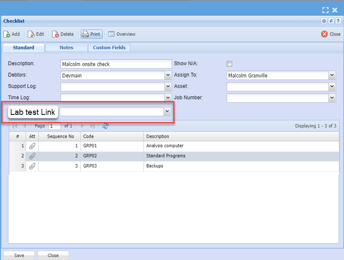Open the Assign To dropdown
344x260 pixels.
tap(332, 75)
